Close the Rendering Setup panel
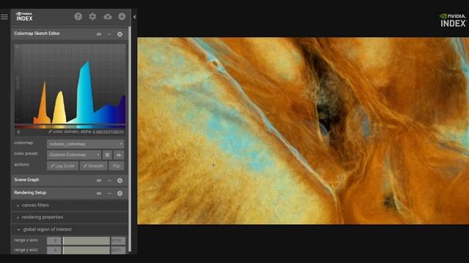Viewport: 469px width, 263px height. point(119,193)
